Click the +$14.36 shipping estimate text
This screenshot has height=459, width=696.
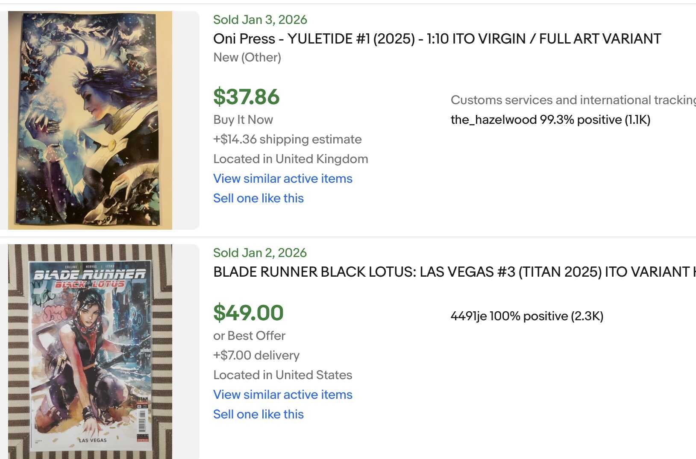pos(287,139)
